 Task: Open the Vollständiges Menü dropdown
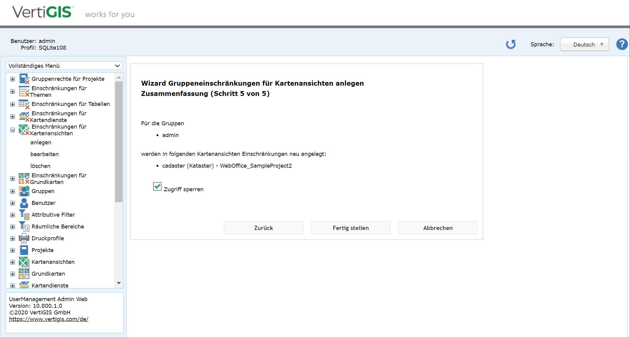point(64,66)
